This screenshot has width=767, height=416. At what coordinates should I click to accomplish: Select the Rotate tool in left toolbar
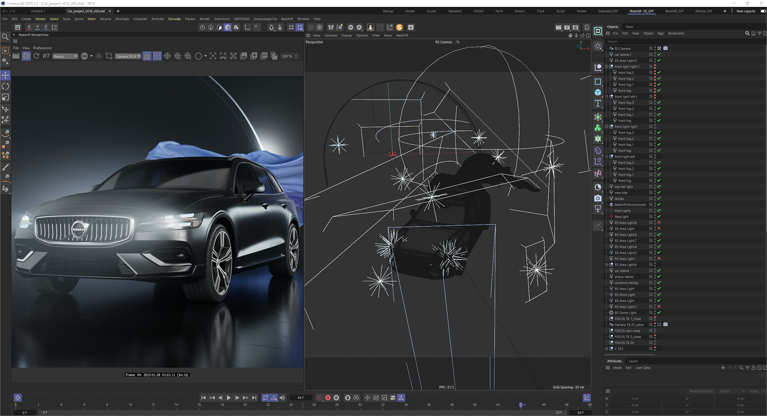[x=6, y=86]
